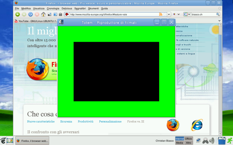Click the Produttività link
233x145 pixels.
click(86, 122)
